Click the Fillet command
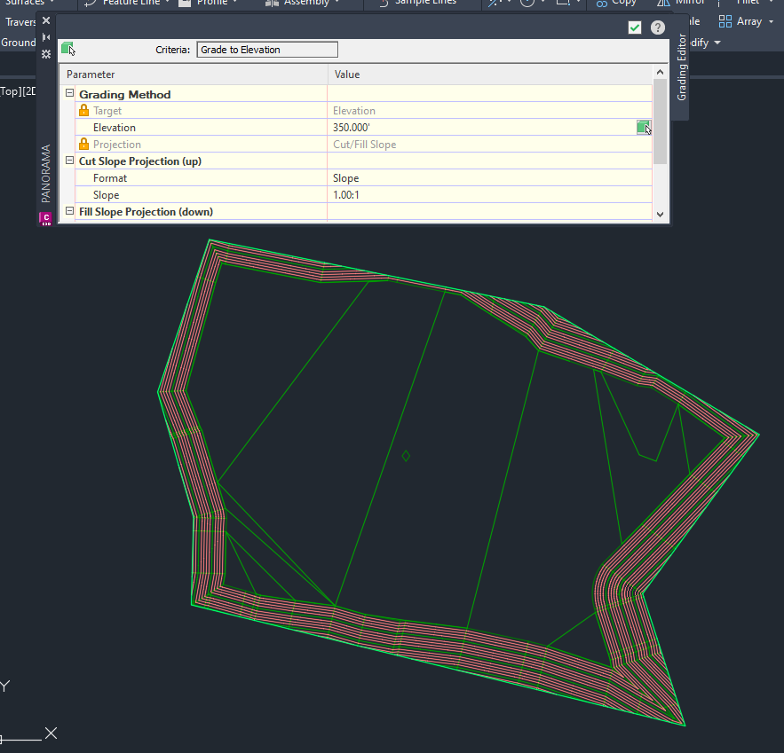This screenshot has width=784, height=753. [x=750, y=4]
